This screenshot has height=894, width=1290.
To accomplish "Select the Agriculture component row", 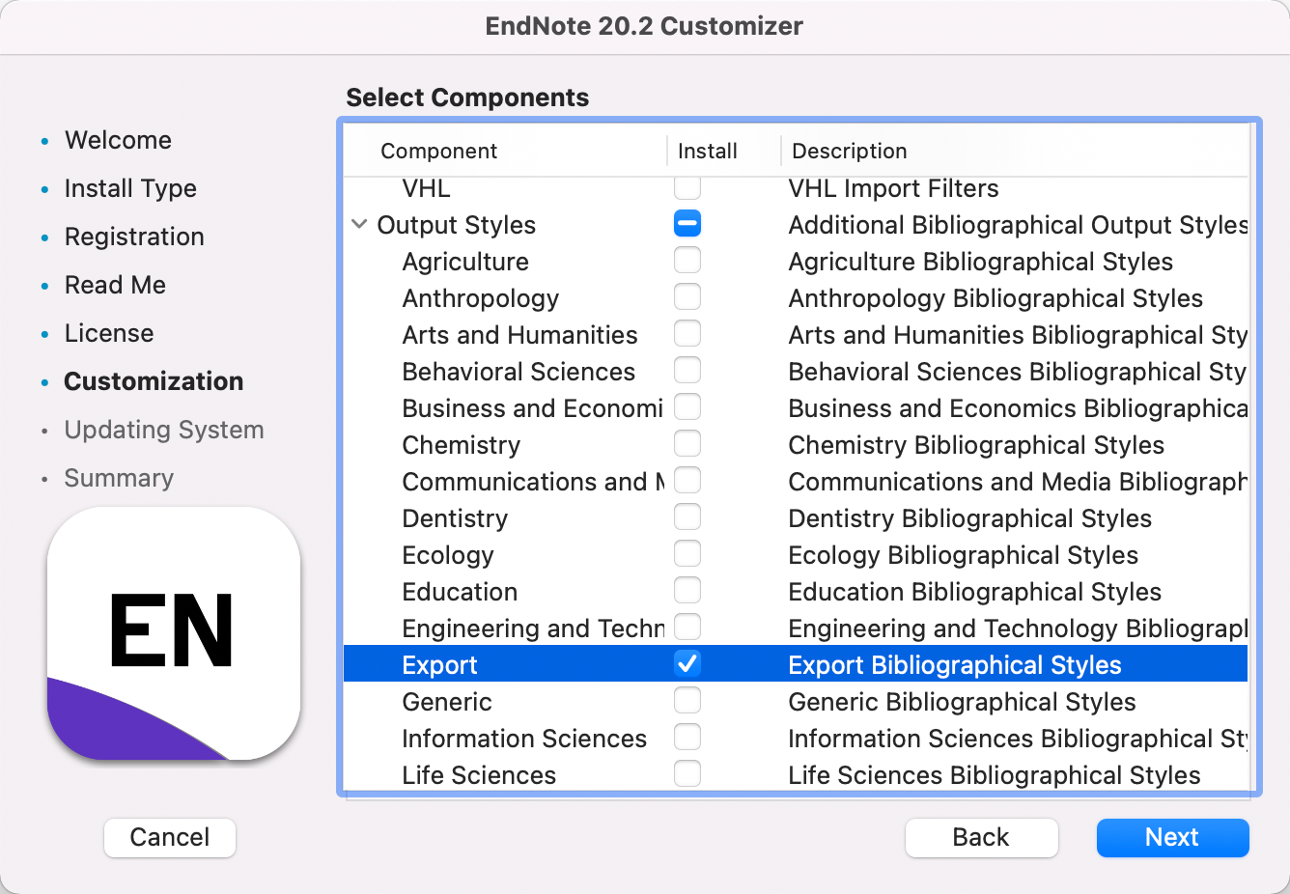I will [796, 261].
